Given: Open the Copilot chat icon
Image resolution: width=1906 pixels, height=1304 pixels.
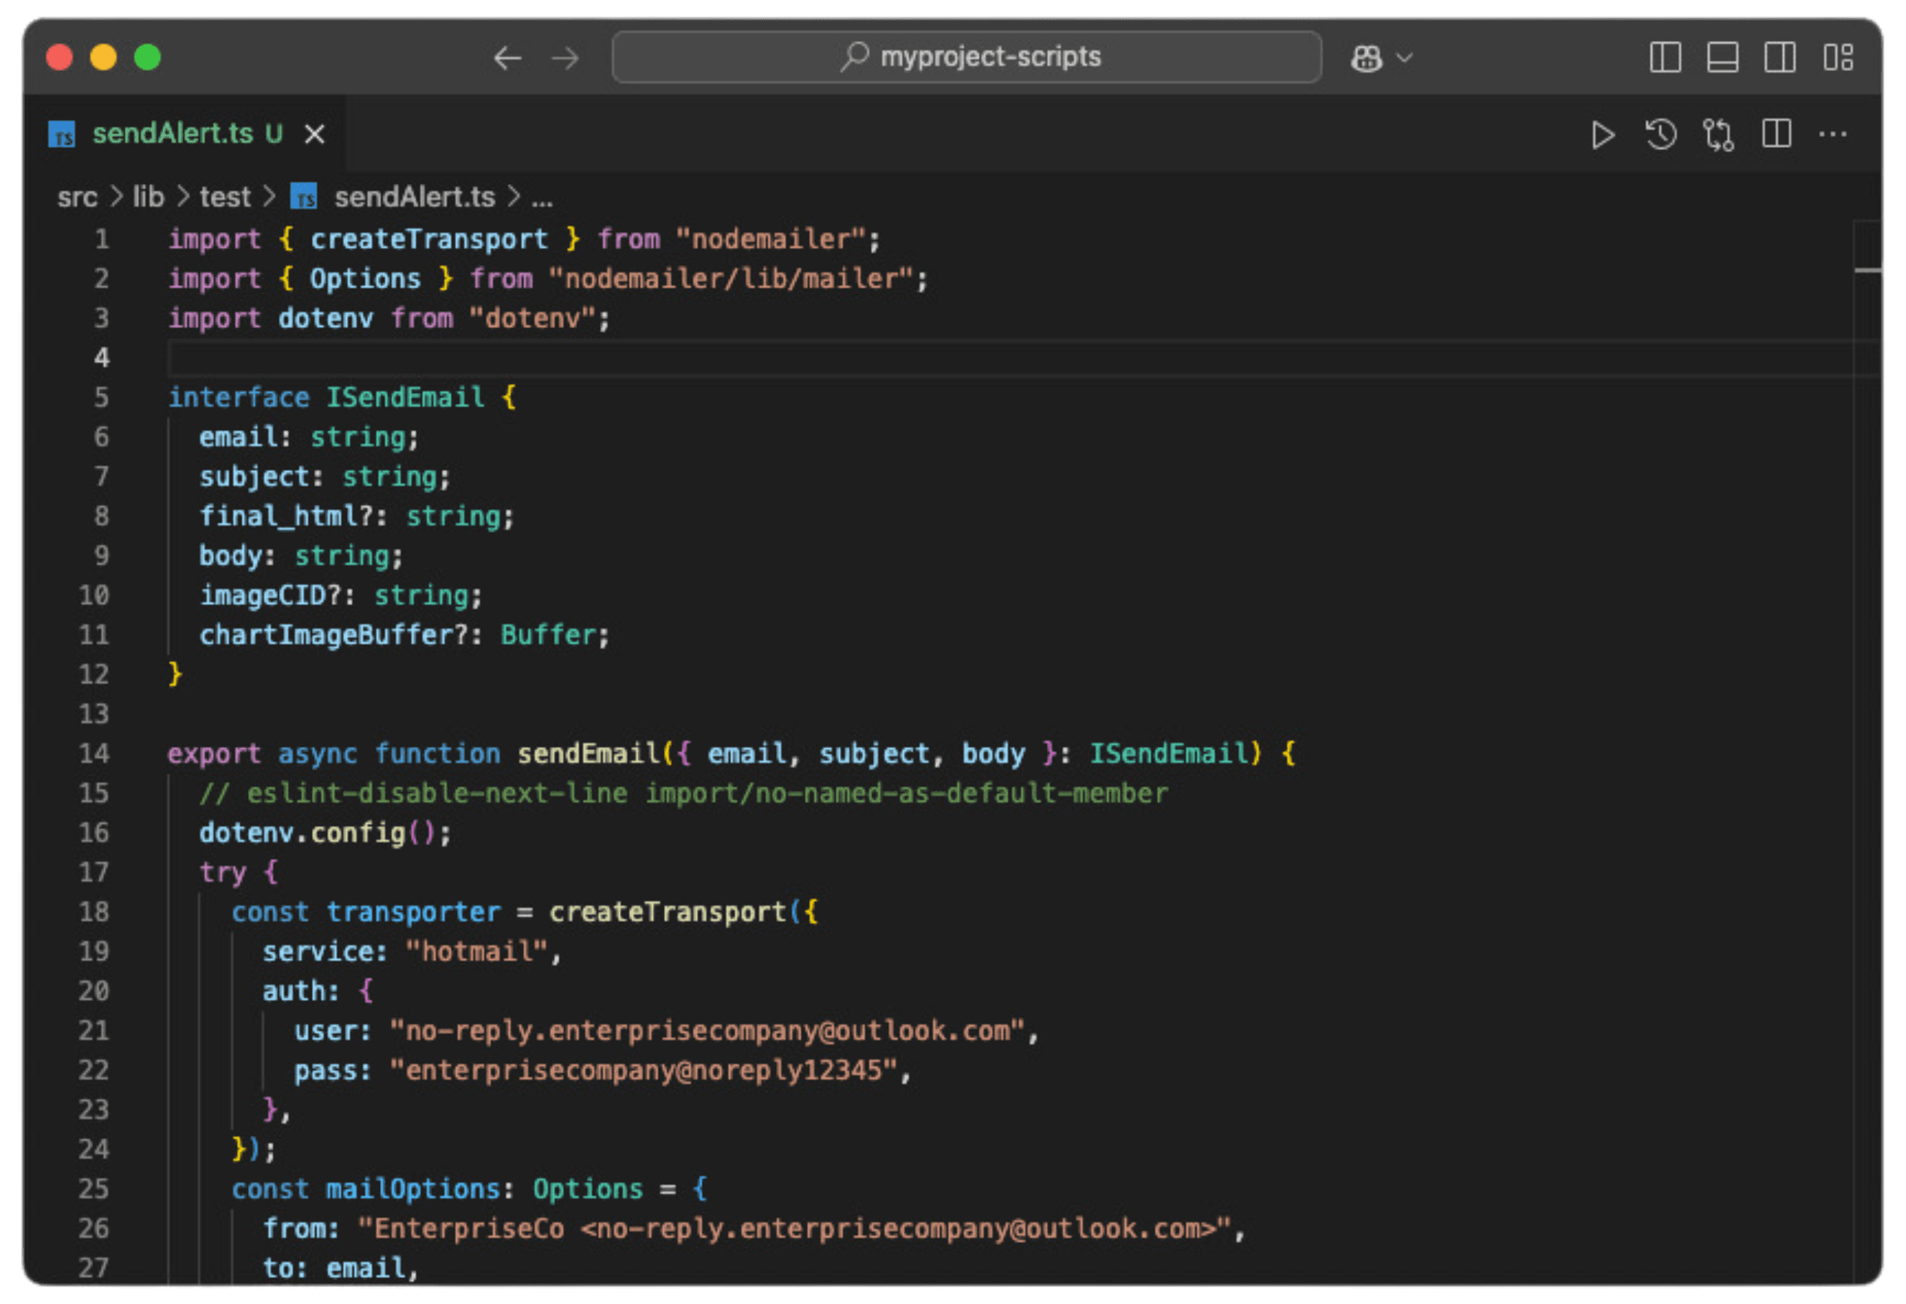Looking at the screenshot, I should pyautogui.click(x=1366, y=58).
